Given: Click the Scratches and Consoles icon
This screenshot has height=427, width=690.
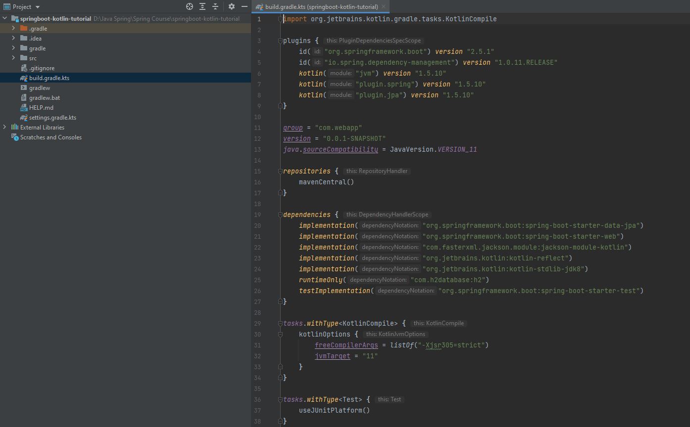Looking at the screenshot, I should coord(15,137).
